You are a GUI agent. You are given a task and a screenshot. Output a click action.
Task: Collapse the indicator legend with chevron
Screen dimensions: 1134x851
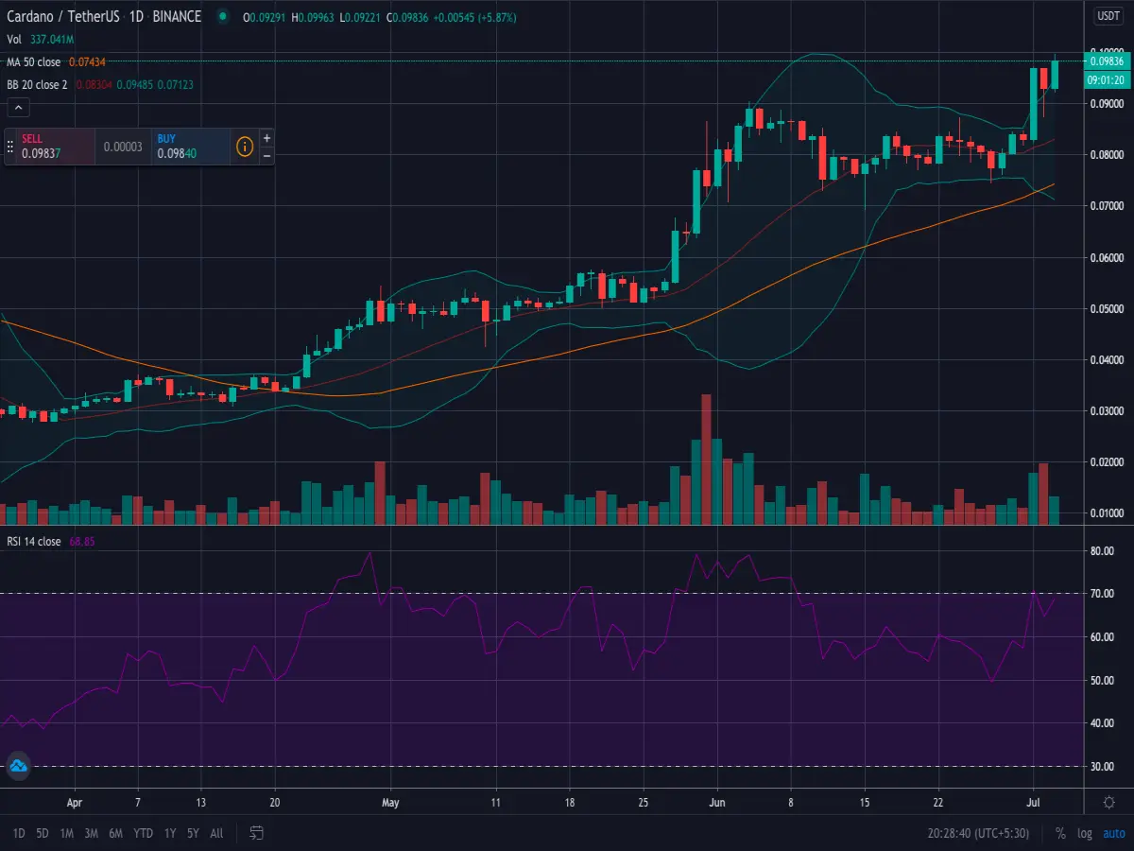coord(17,108)
